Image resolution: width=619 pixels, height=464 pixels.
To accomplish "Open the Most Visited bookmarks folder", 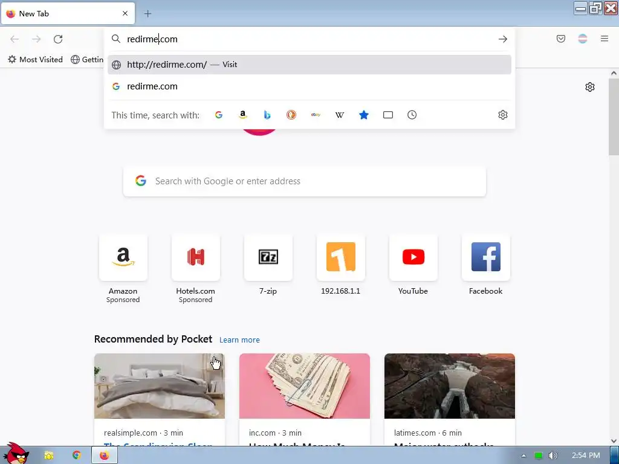I will [x=36, y=60].
